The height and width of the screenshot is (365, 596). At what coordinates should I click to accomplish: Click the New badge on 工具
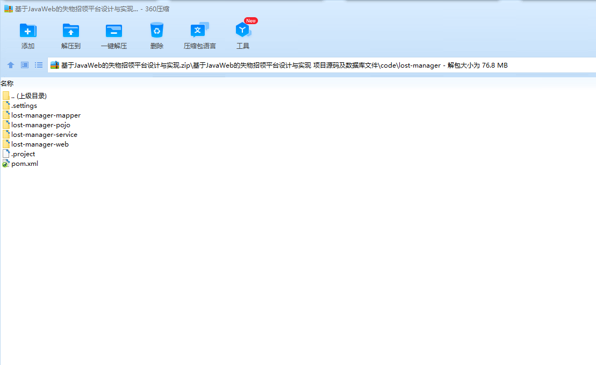pyautogui.click(x=251, y=20)
